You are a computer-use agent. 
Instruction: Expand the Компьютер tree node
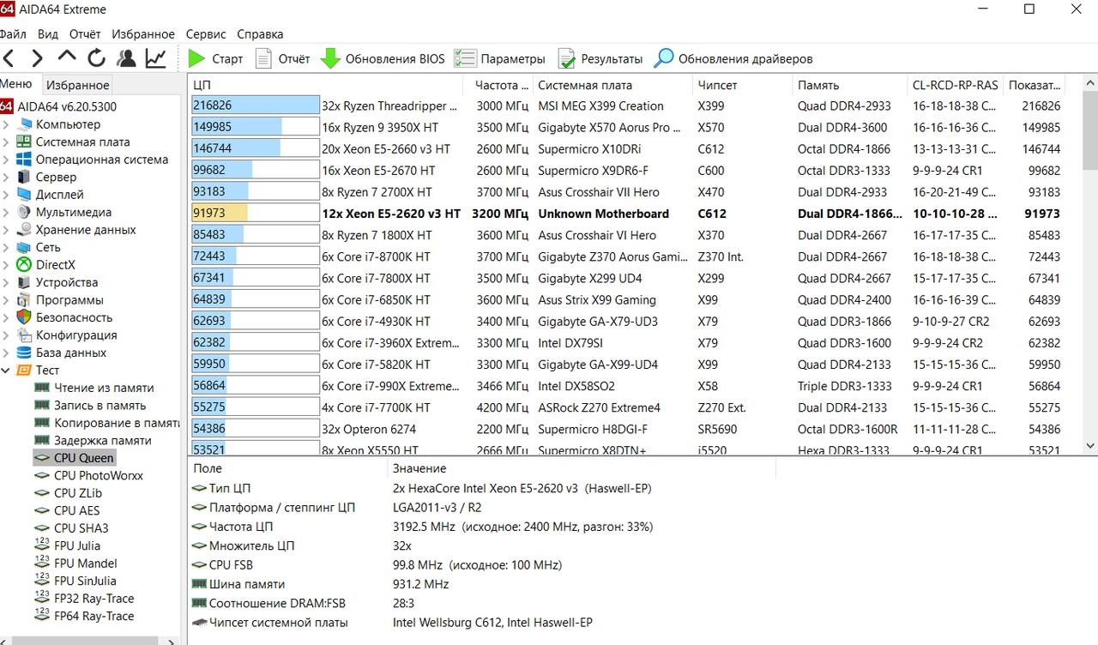[7, 124]
